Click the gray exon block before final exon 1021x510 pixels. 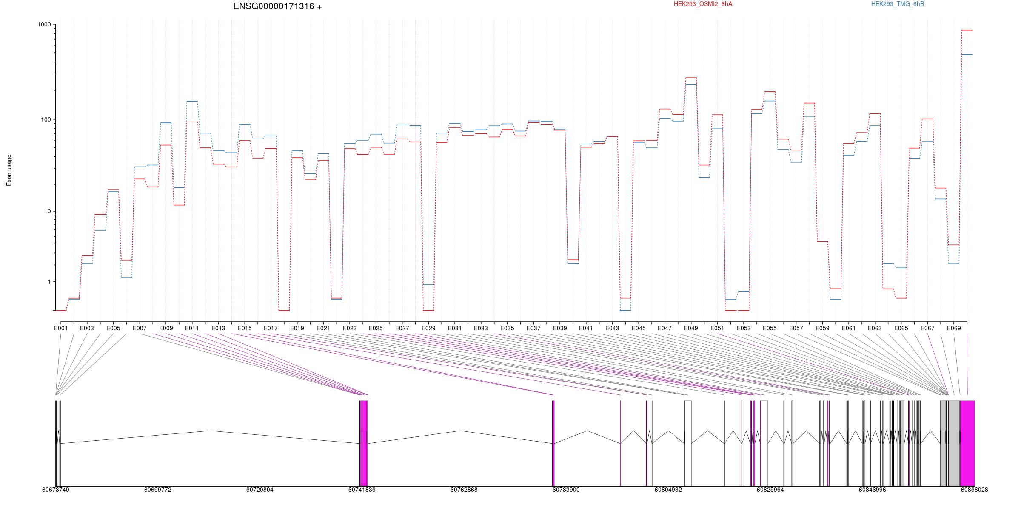point(954,443)
